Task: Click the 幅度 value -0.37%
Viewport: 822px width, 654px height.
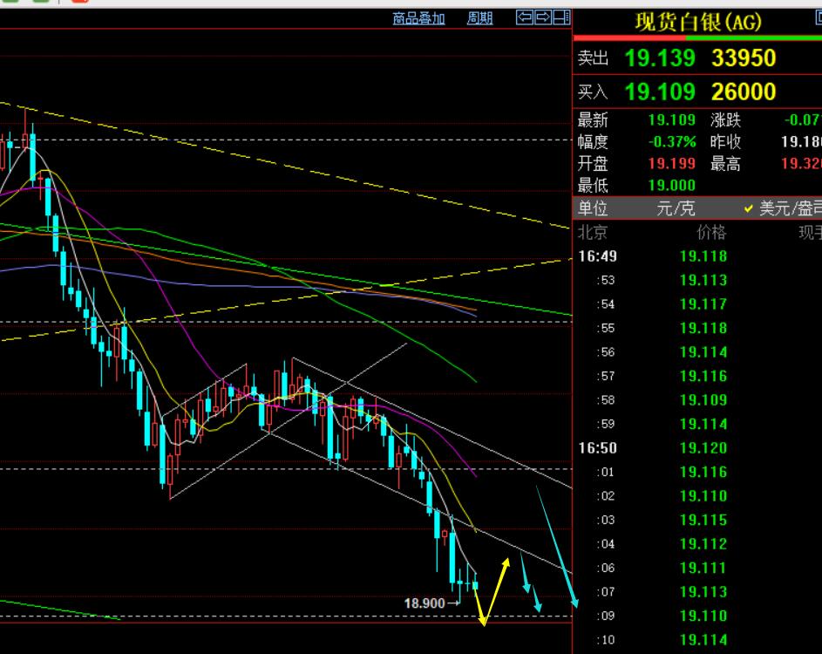Action: click(672, 141)
